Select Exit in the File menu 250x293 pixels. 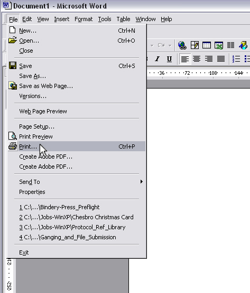77,252
